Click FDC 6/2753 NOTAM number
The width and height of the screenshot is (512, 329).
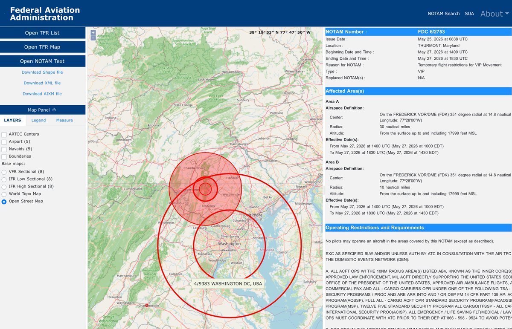click(x=432, y=32)
